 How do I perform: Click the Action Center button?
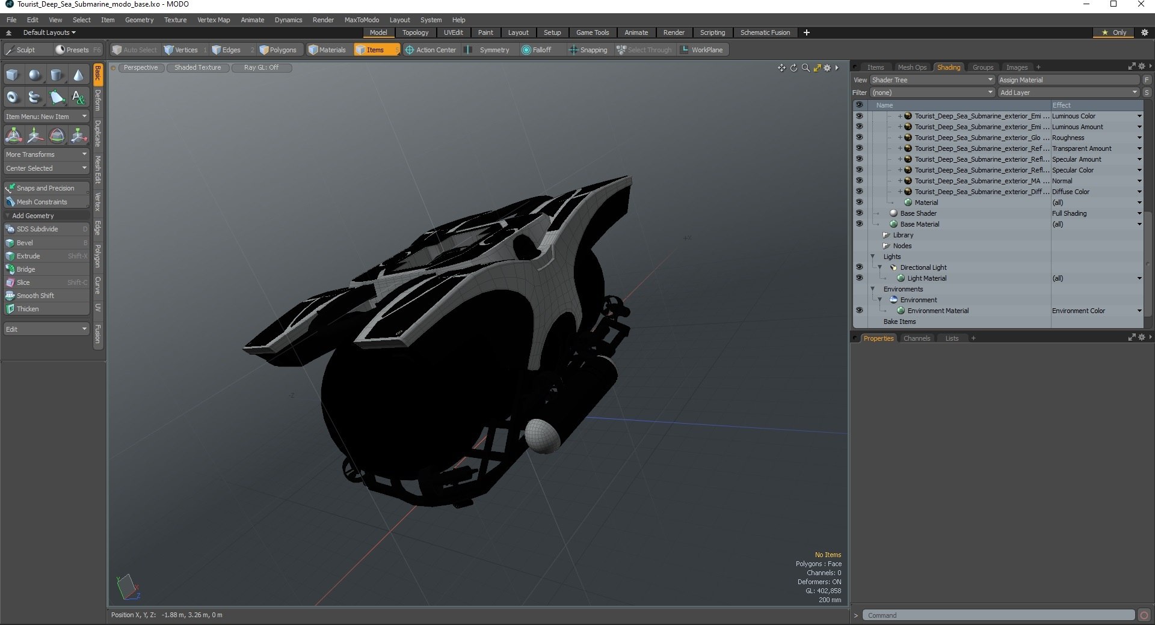pos(431,50)
